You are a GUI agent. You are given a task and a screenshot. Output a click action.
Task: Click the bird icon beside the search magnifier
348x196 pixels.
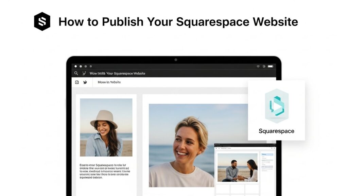(x=84, y=73)
